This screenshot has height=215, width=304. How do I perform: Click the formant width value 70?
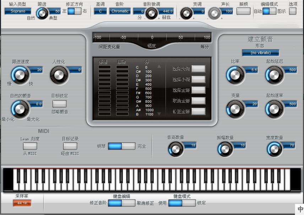(x=289, y=145)
